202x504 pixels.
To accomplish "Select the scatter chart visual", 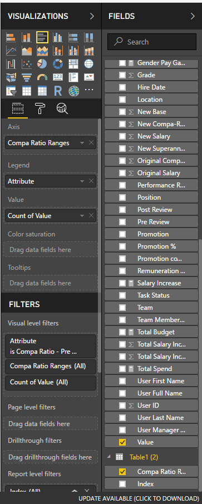I will coord(27,64).
